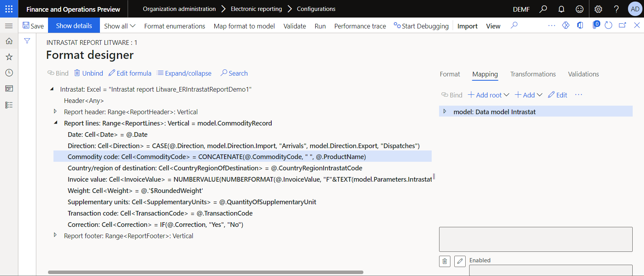This screenshot has height=276, width=644.
Task: Select the DEMF company picker
Action: pyautogui.click(x=521, y=9)
